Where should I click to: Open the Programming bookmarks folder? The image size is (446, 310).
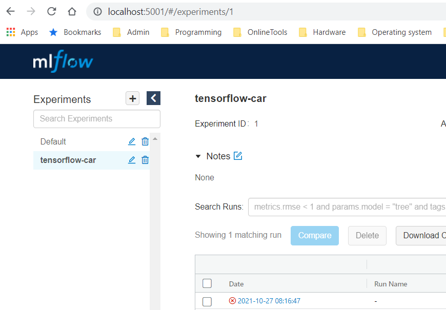pyautogui.click(x=196, y=32)
